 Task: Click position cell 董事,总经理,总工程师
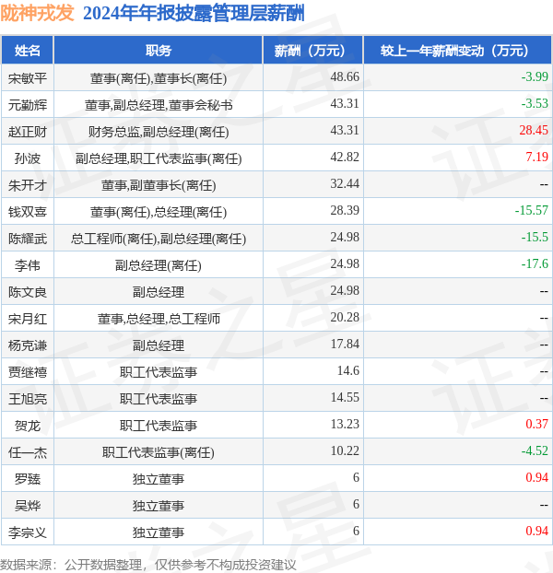[159, 319]
